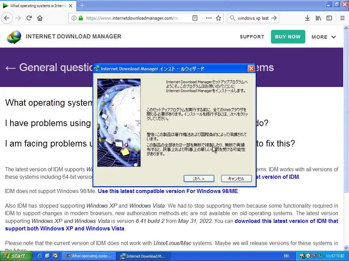Click the second quick launch icon

[47, 256]
